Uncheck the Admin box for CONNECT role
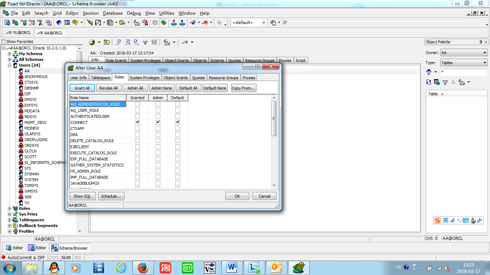 pyautogui.click(x=158, y=122)
